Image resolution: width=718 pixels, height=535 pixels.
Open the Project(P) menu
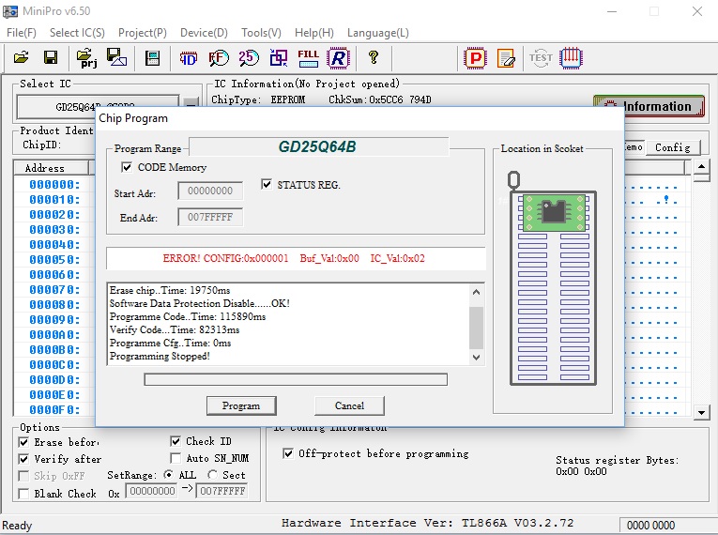143,33
